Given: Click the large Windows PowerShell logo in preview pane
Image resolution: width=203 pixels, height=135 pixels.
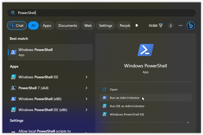Looking at the screenshot, I should (146, 50).
